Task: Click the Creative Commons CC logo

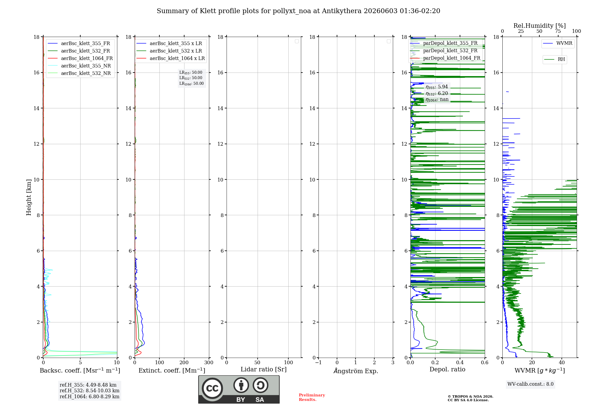Action: (212, 388)
